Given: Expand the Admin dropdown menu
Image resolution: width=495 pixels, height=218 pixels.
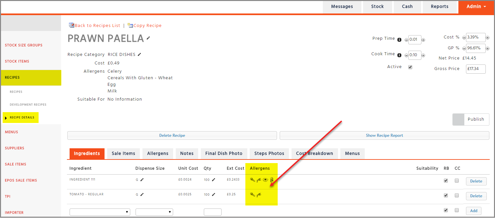Looking at the screenshot, I should (x=476, y=7).
